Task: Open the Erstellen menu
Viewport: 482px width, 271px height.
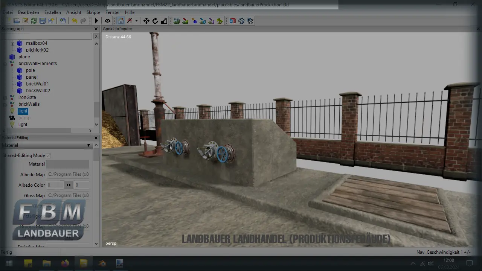Action: 53,12
